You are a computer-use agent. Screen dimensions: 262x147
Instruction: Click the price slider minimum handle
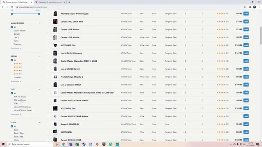[12, 14]
